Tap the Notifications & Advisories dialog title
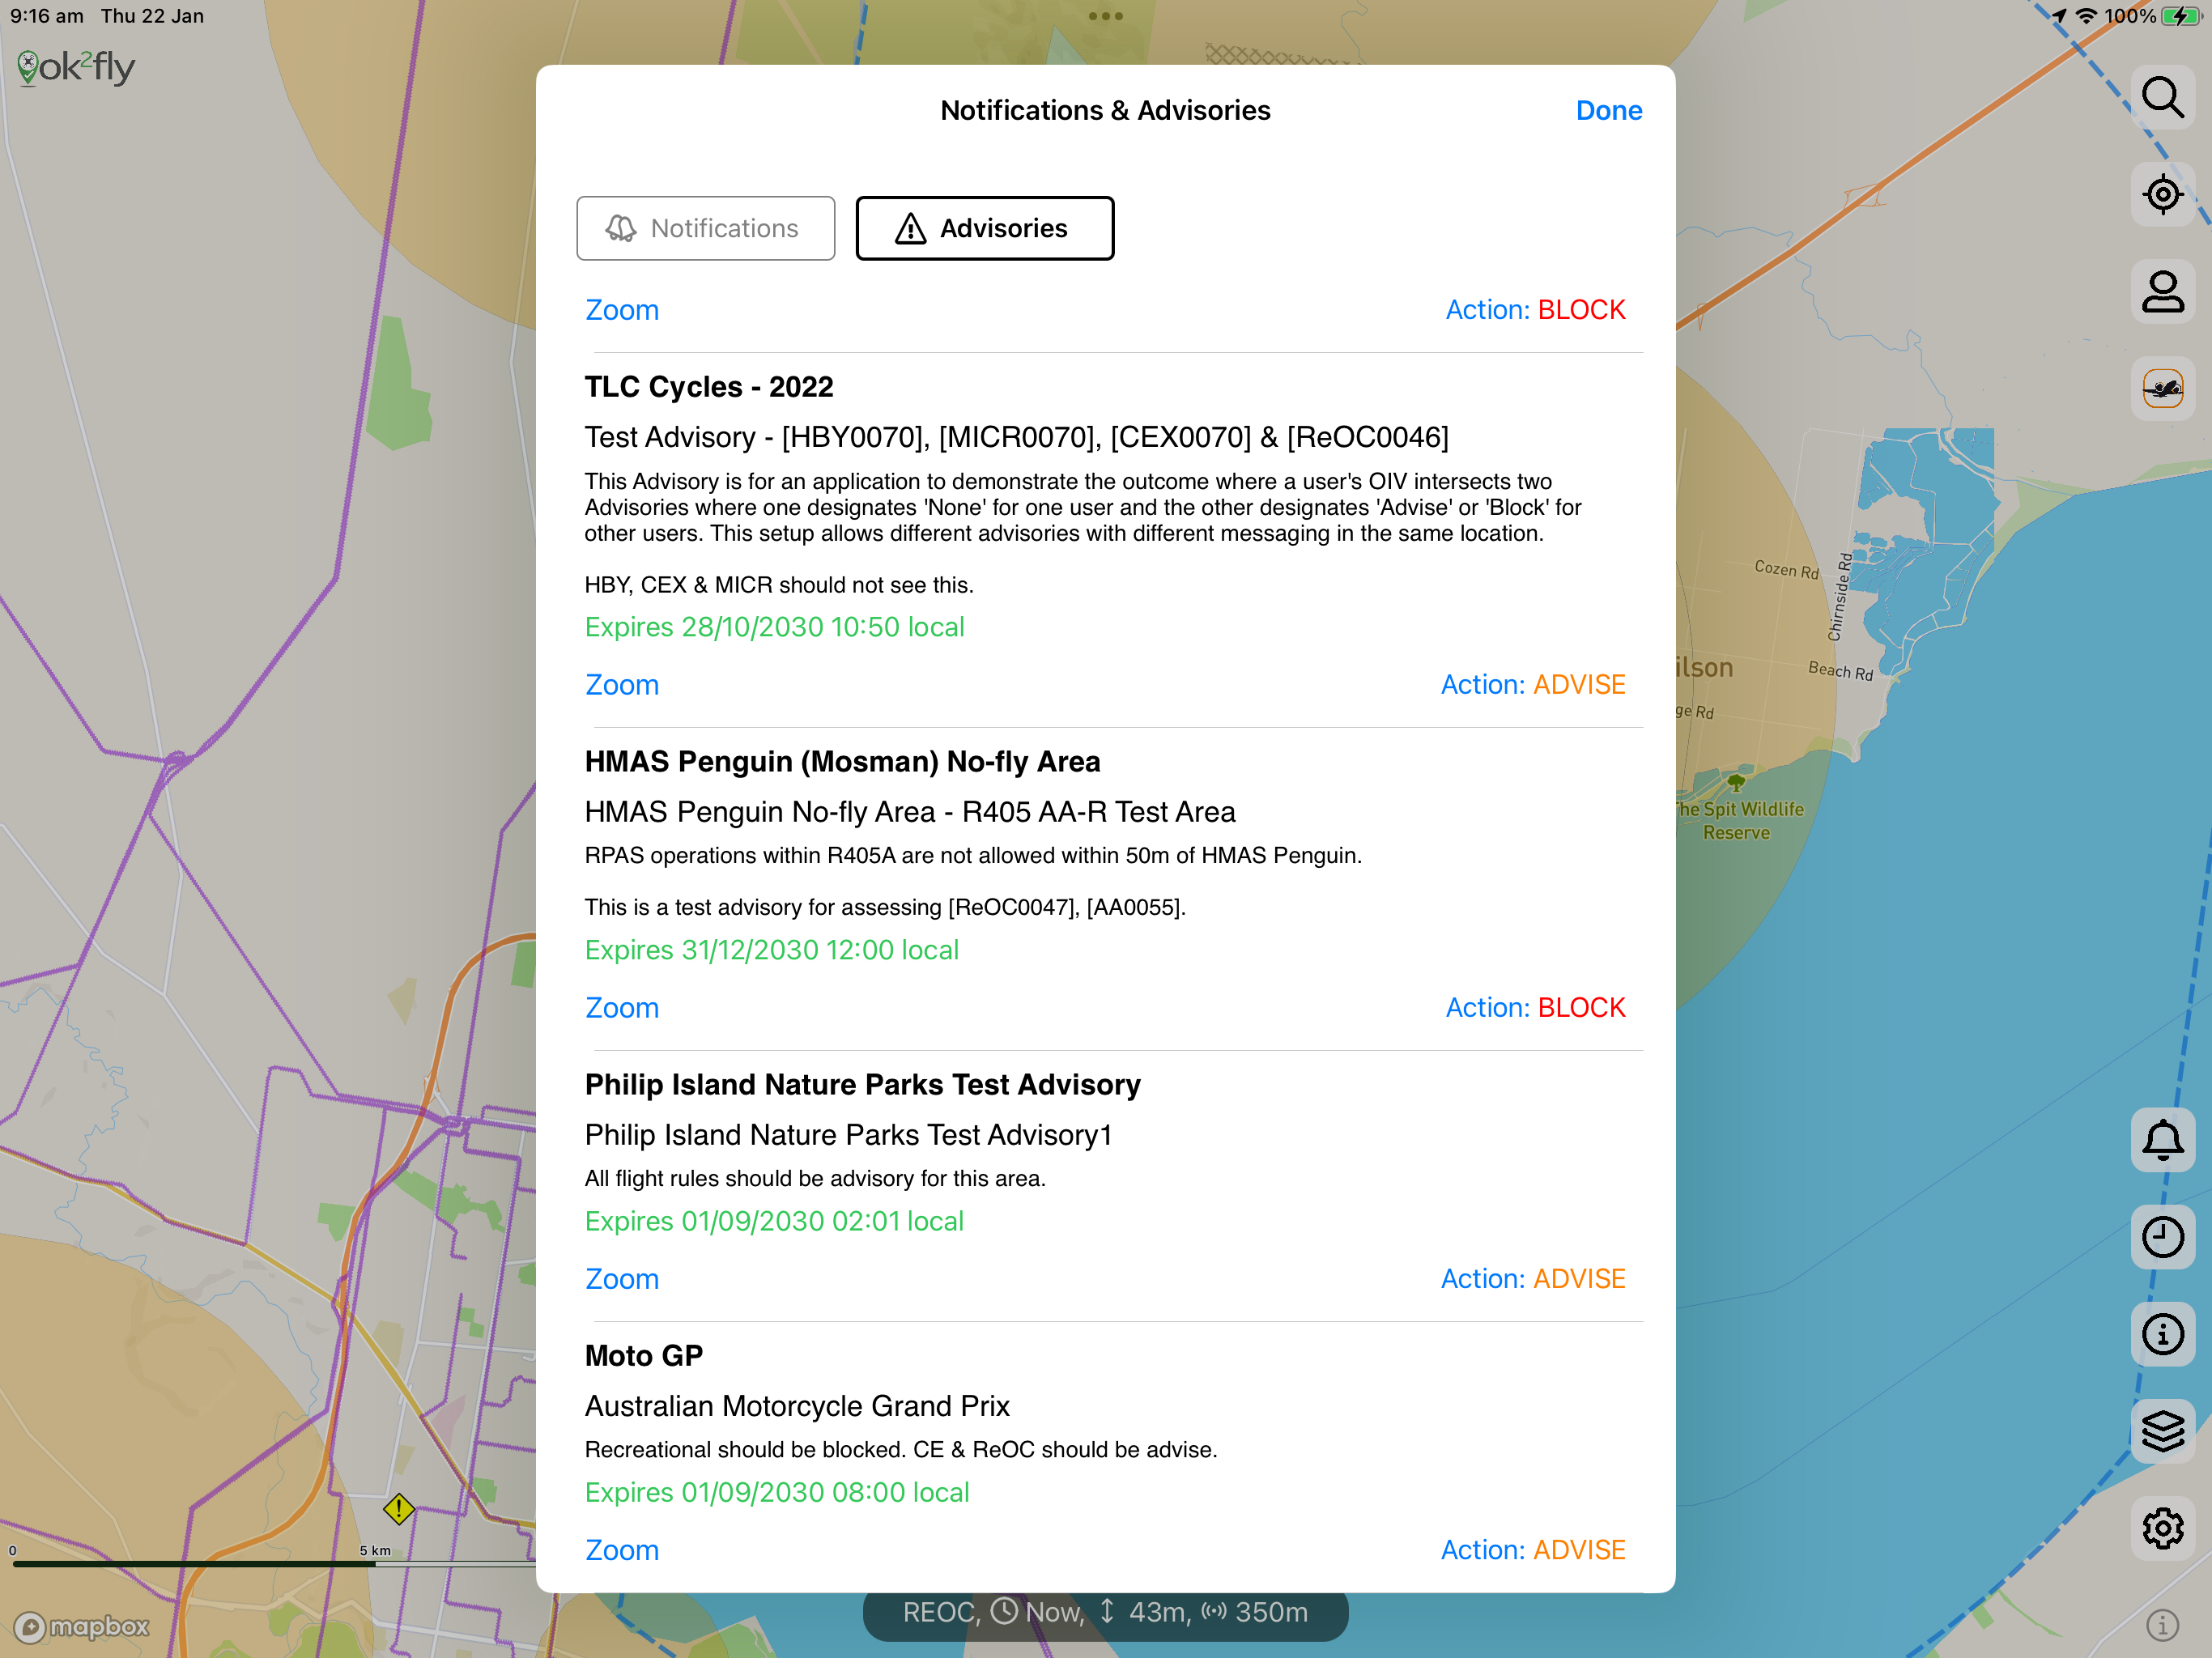 coord(1105,110)
